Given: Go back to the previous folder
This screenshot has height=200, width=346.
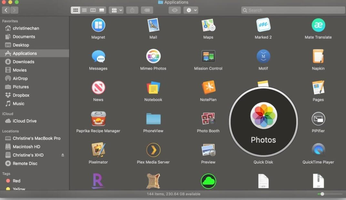Looking at the screenshot, I should point(6,10).
